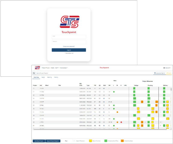Click Forgot your password link
This screenshot has height=144, width=173.
pyautogui.click(x=69, y=46)
